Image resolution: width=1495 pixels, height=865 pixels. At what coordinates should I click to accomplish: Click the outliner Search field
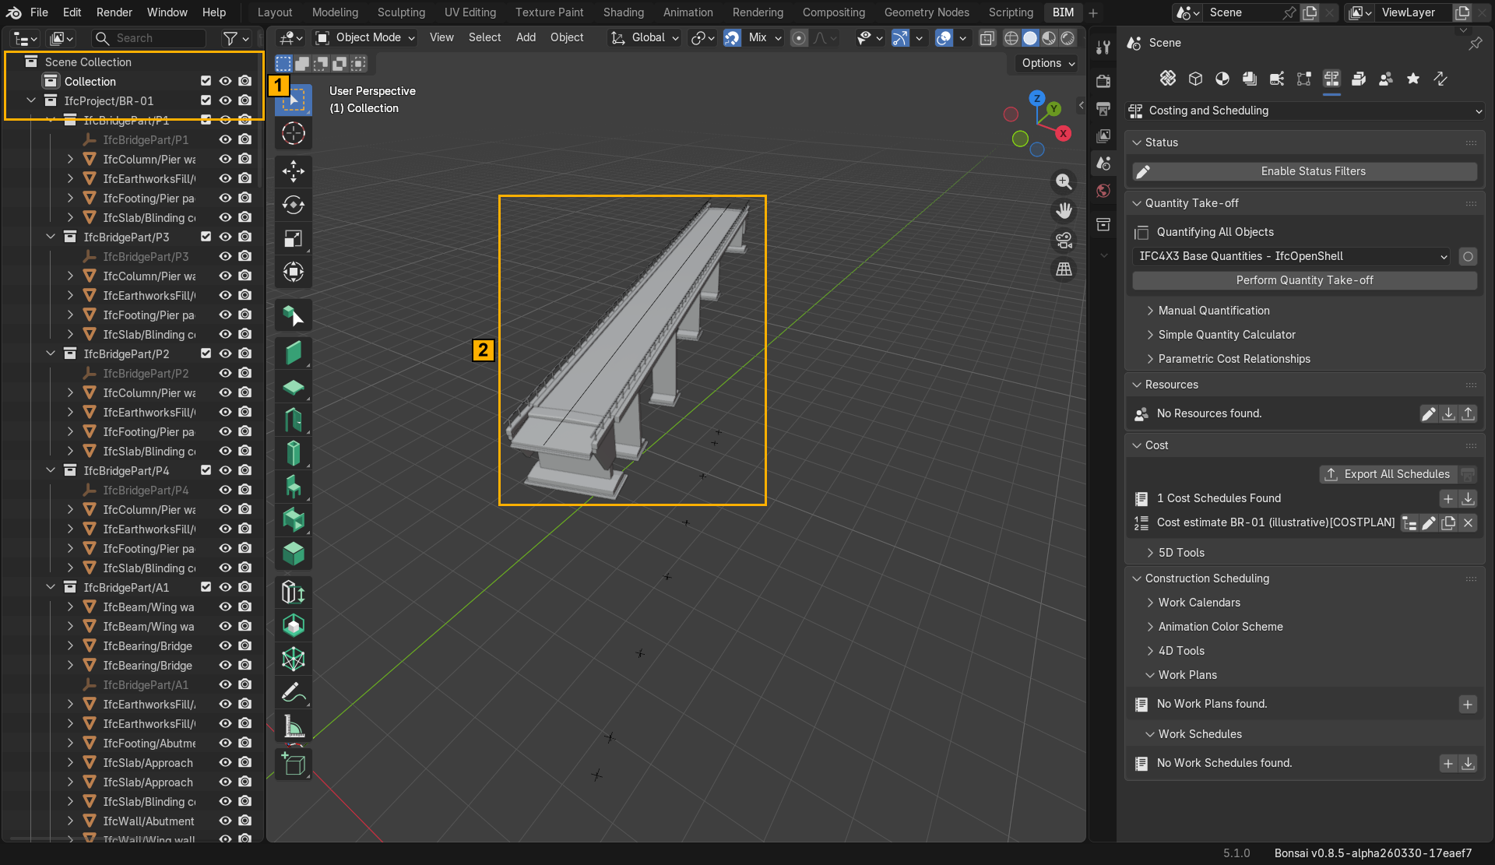coord(149,38)
